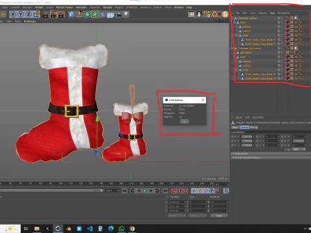Screen dimensions: 311x233
Task: Go to the start of animation
Action: 124,191
